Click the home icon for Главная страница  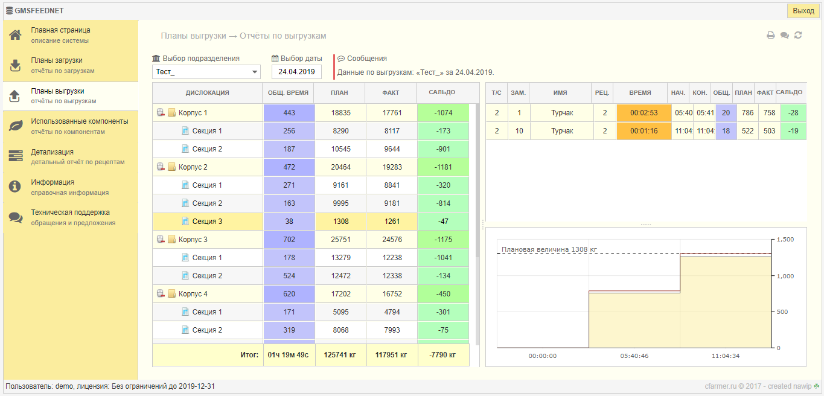pyautogui.click(x=16, y=35)
